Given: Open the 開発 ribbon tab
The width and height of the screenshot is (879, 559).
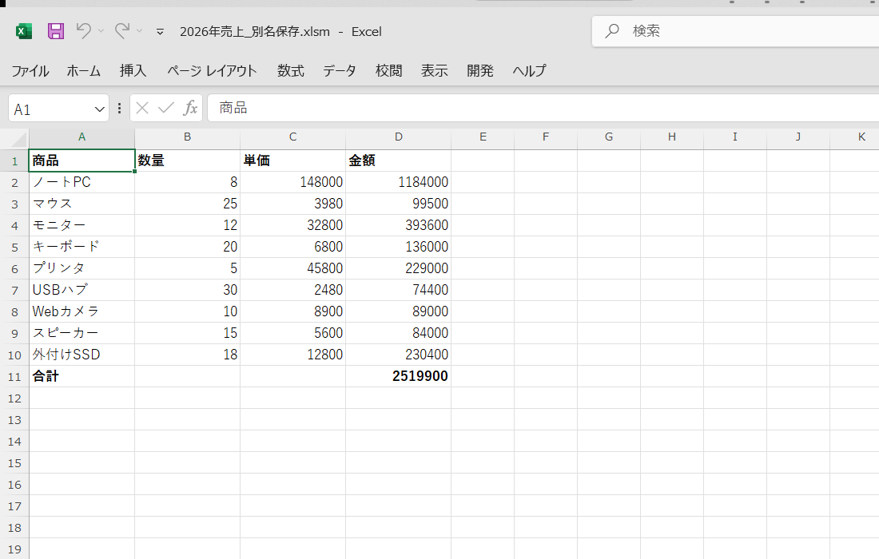Looking at the screenshot, I should click(x=480, y=70).
